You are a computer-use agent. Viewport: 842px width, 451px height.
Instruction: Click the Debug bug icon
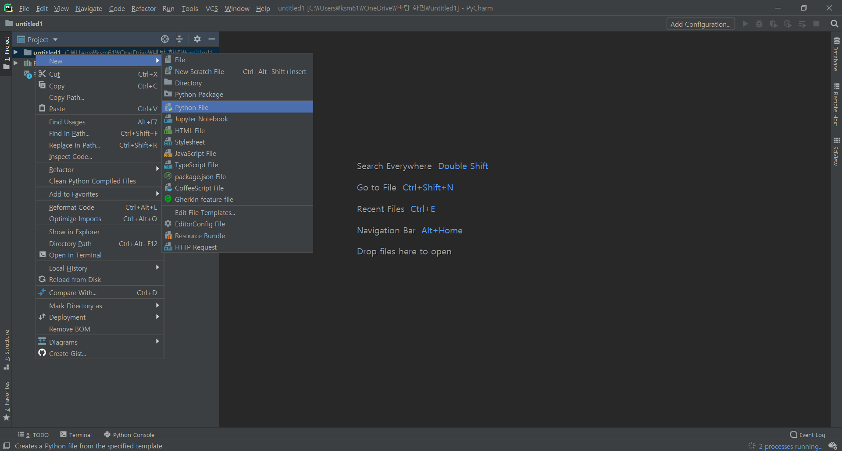[x=759, y=24]
